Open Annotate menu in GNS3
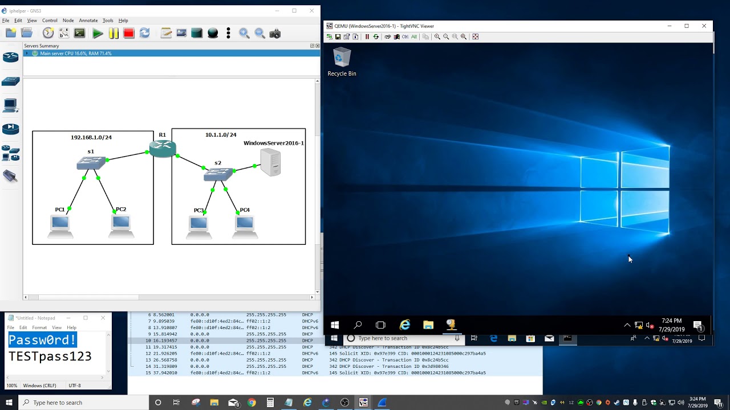The image size is (730, 410). pyautogui.click(x=88, y=20)
